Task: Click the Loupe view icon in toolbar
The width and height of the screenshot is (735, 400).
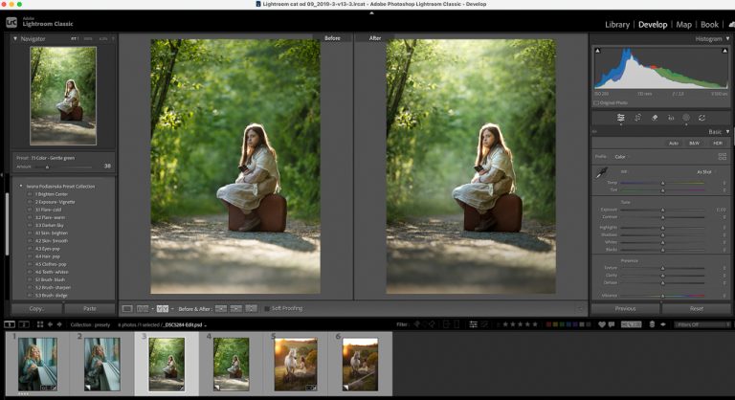Action: (x=127, y=309)
